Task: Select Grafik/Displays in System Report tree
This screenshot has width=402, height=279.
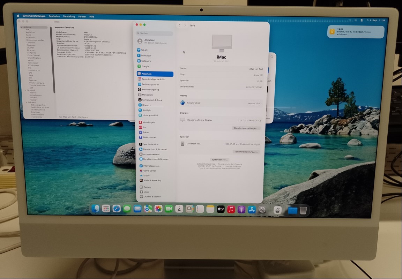Action: pyautogui.click(x=34, y=58)
